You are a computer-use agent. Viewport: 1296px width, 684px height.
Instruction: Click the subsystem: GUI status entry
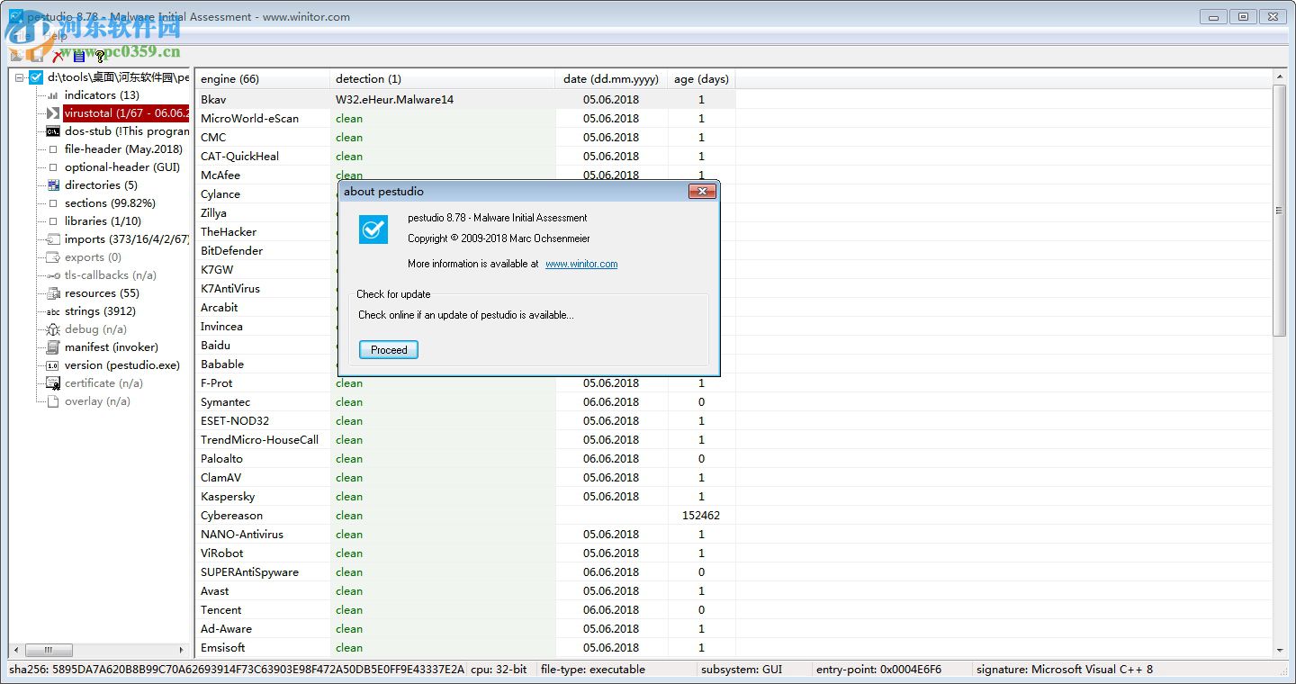[x=742, y=669]
